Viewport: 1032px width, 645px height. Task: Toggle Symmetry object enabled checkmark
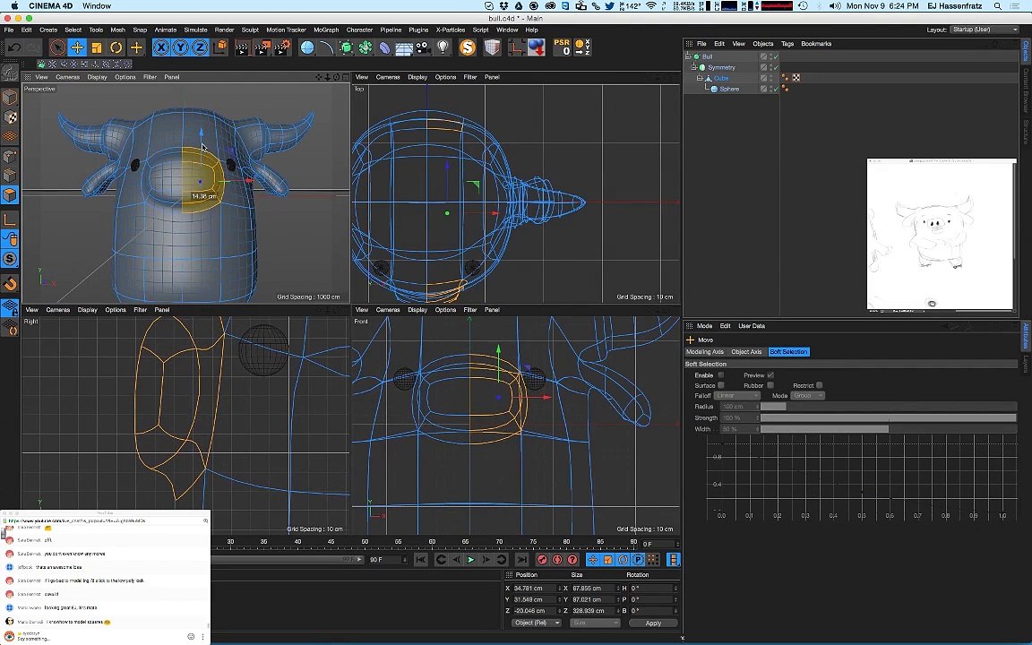pyautogui.click(x=776, y=67)
